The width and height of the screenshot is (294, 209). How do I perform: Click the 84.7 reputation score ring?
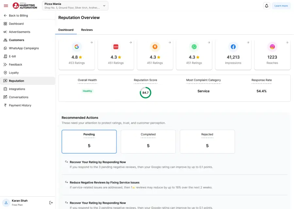click(x=145, y=93)
